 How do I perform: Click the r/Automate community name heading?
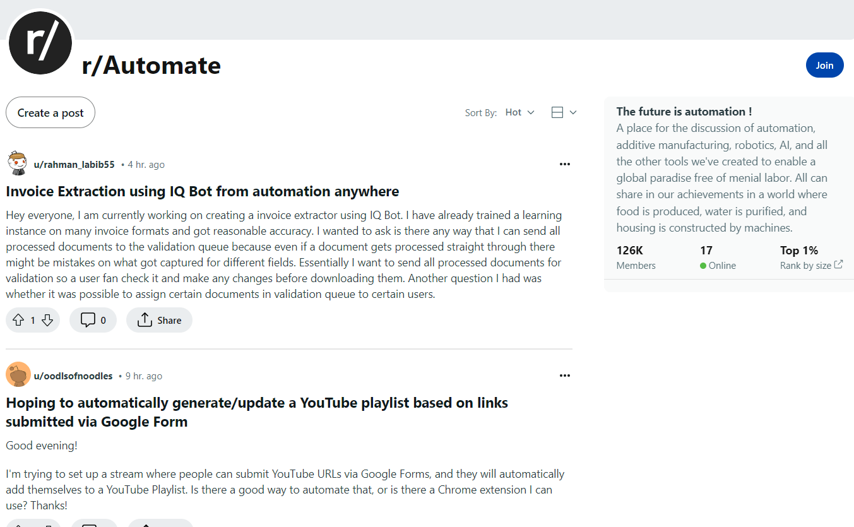tap(151, 65)
